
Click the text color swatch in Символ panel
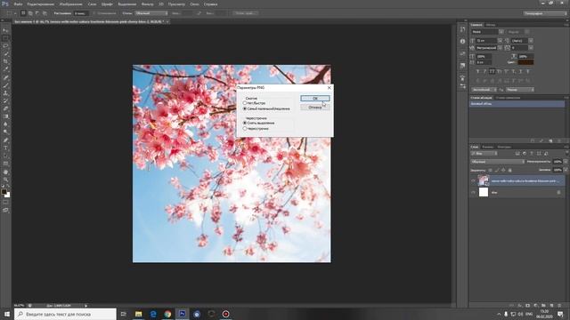point(525,62)
